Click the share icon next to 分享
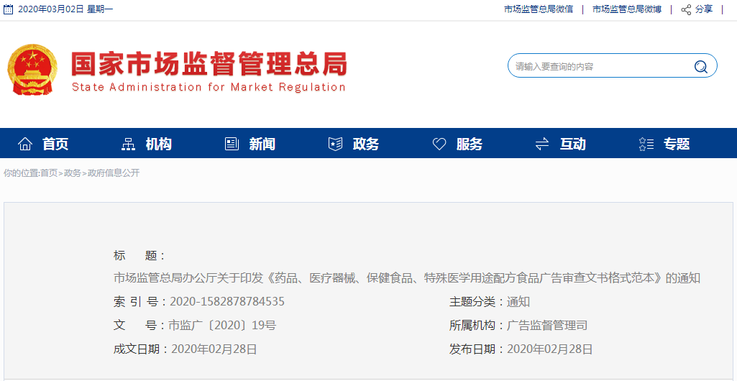The width and height of the screenshot is (737, 381). point(686,9)
